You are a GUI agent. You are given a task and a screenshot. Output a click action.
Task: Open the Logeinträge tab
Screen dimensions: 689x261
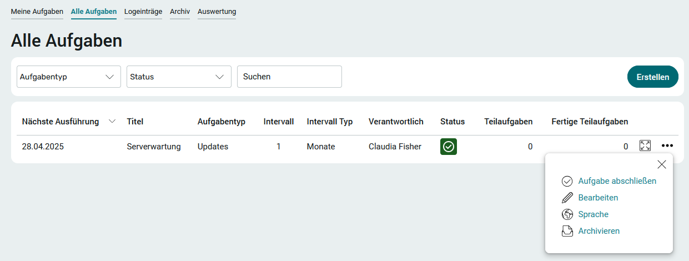pyautogui.click(x=143, y=11)
